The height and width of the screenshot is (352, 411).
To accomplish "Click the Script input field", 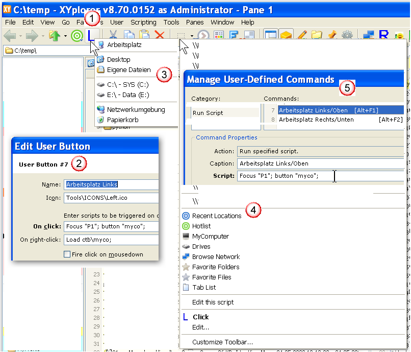I will (320, 176).
